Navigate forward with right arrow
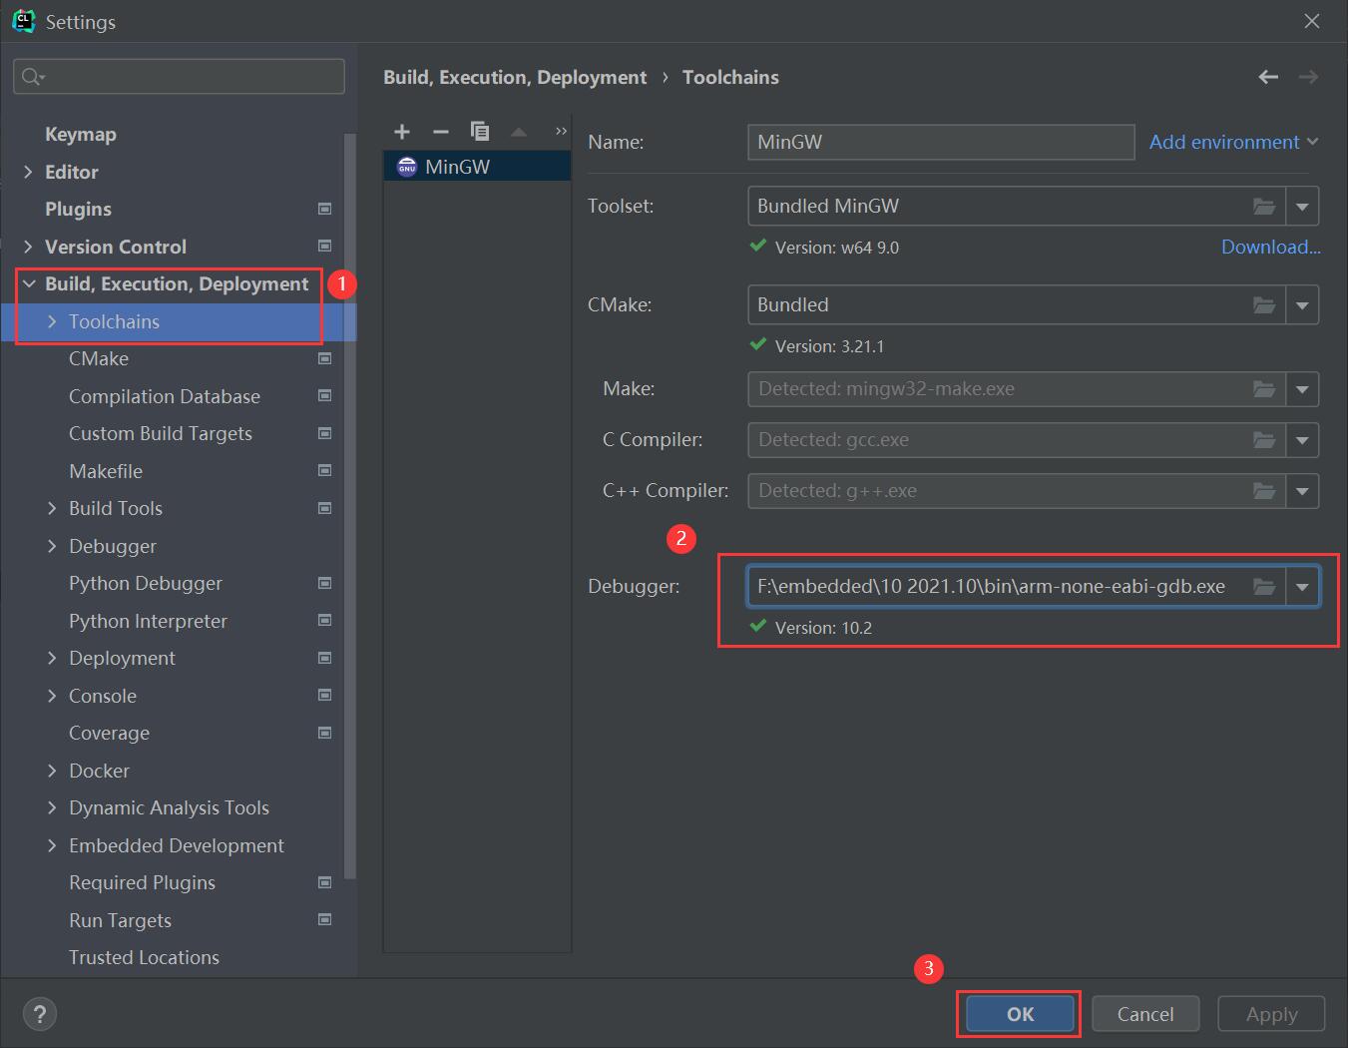This screenshot has height=1048, width=1348. tap(1308, 77)
